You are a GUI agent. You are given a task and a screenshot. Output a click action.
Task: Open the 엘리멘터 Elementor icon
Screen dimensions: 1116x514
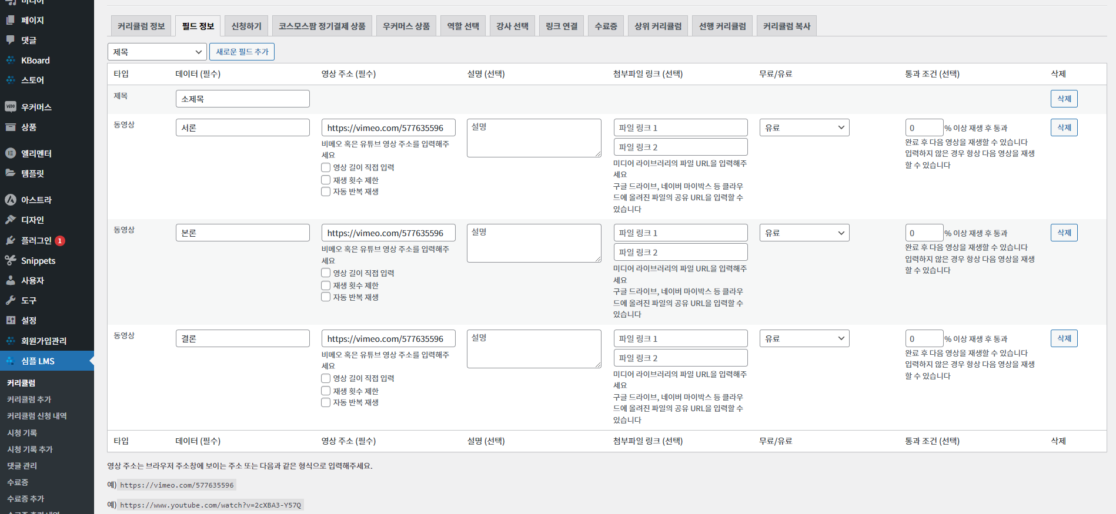tap(11, 153)
